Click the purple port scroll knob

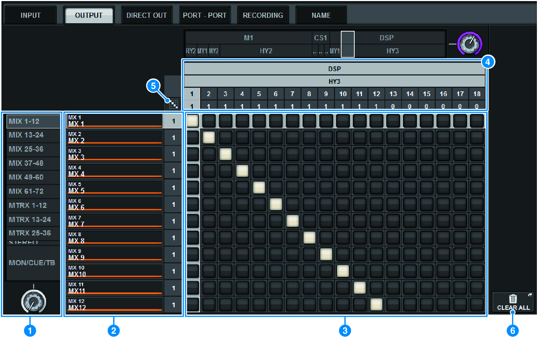click(469, 44)
